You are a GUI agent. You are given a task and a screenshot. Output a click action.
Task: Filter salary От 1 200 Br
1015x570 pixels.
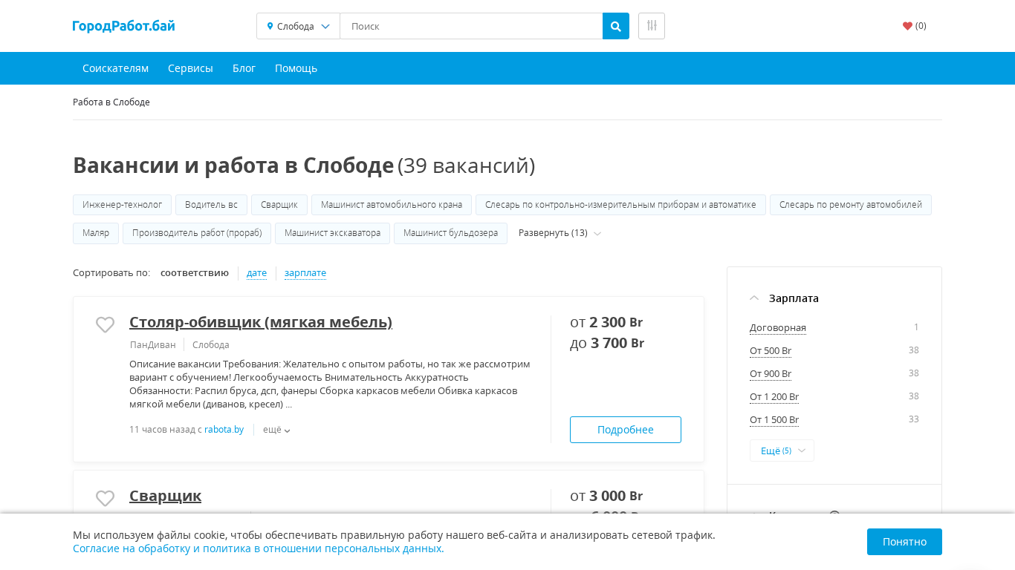point(774,397)
